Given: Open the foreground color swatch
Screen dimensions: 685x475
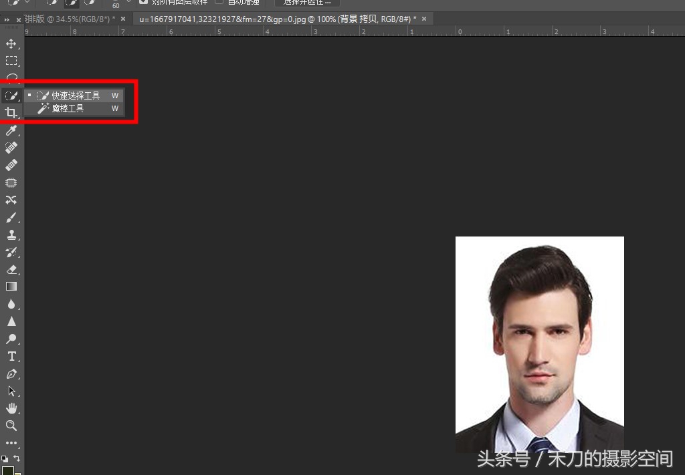Looking at the screenshot, I should [x=7, y=470].
